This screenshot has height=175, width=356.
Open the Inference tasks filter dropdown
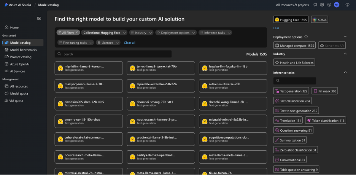coord(215,33)
